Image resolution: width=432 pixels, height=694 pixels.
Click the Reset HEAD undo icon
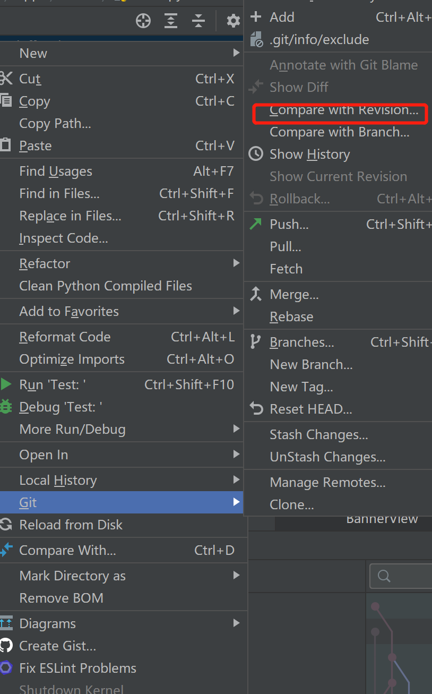coord(256,409)
